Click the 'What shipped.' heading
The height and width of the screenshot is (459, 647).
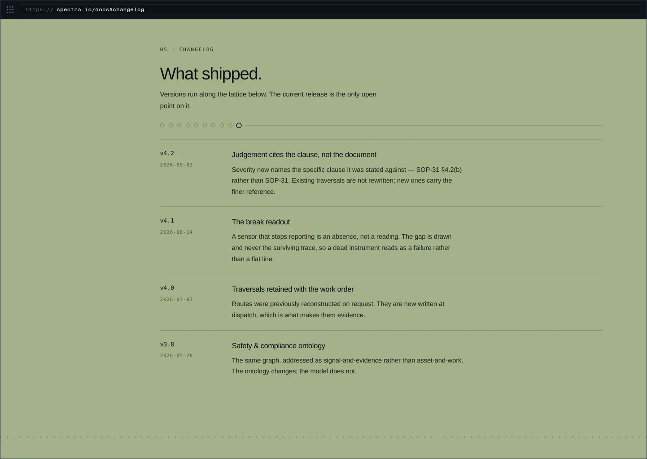pyautogui.click(x=211, y=74)
